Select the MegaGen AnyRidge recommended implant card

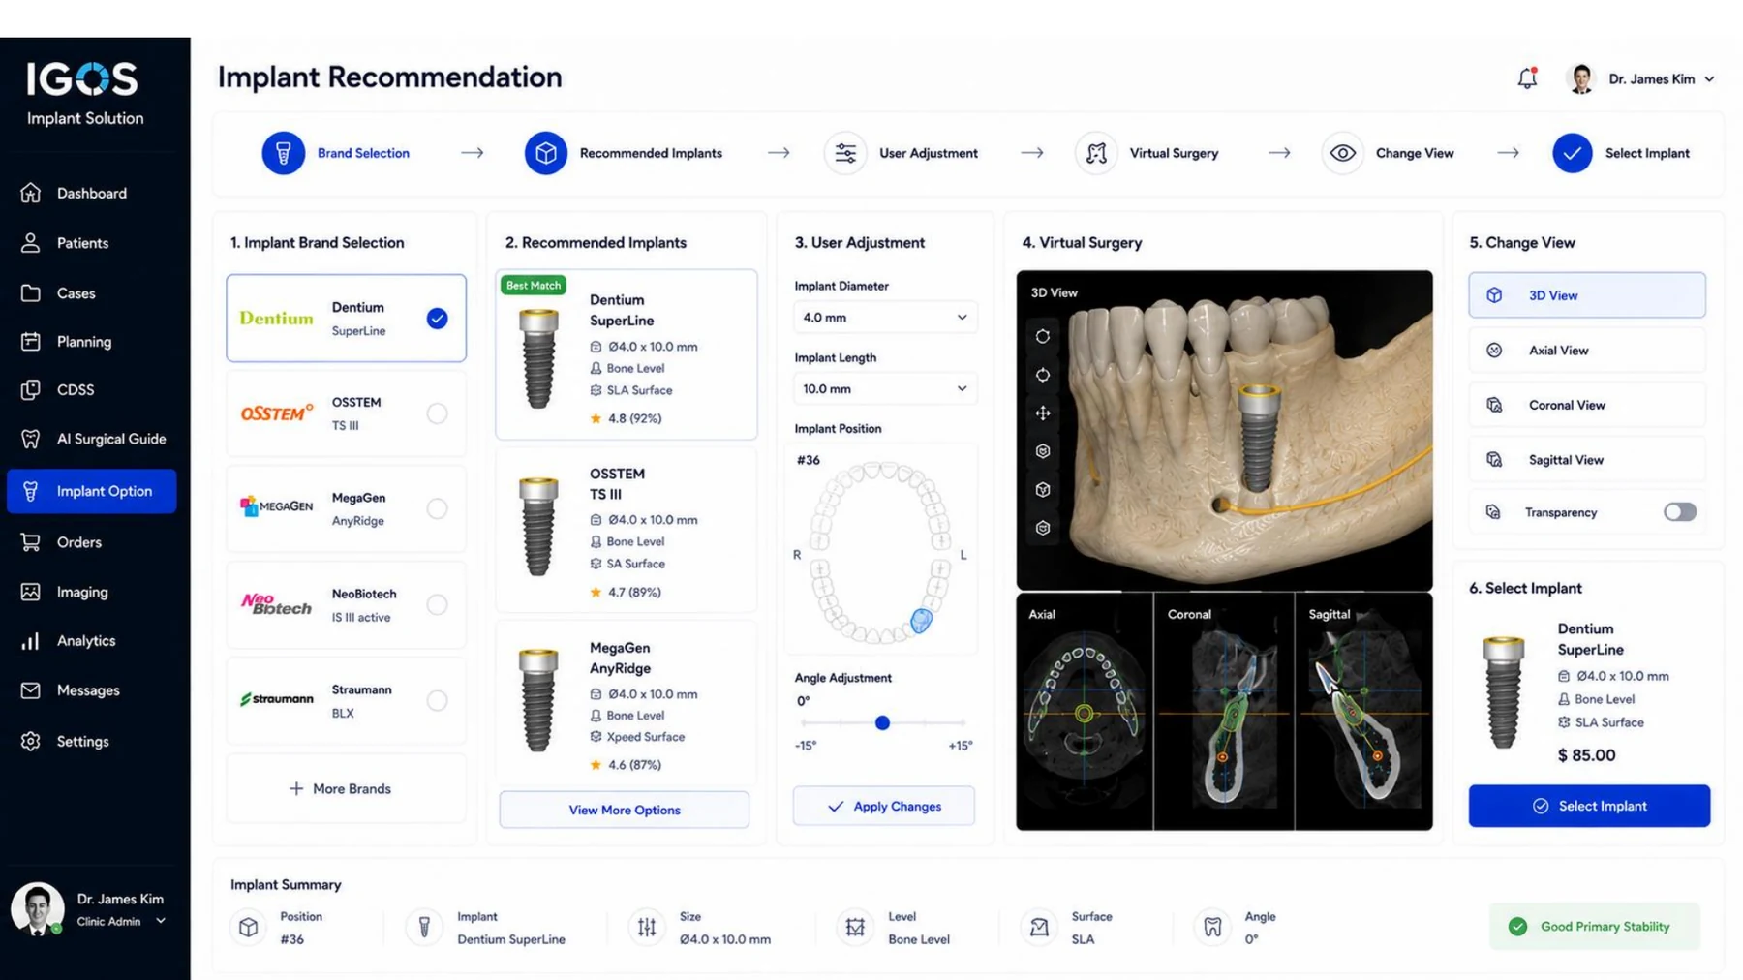tap(627, 702)
